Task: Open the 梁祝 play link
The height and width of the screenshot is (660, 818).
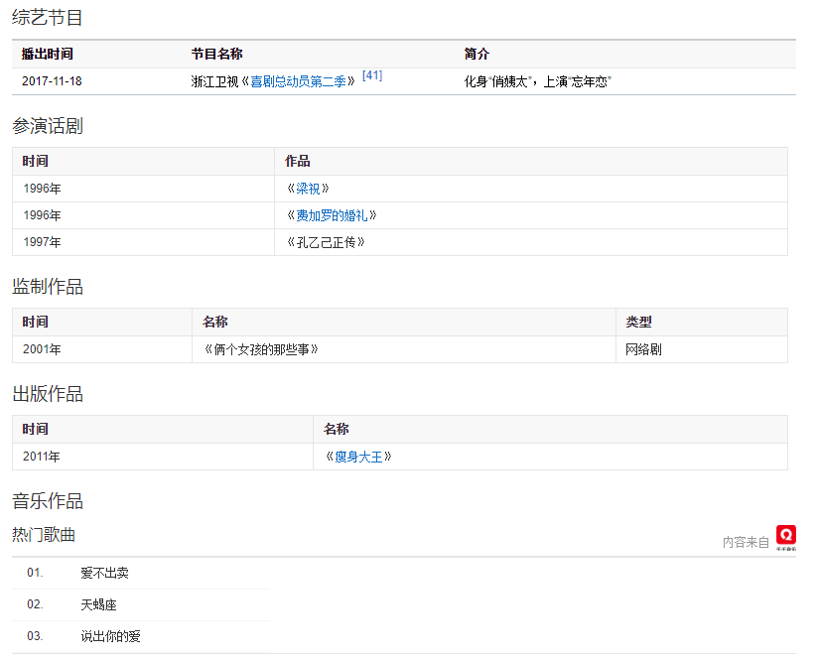Action: tap(308, 189)
